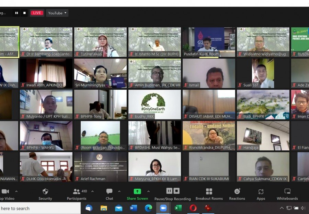Select BPDASHL Musi Wahyu tile
This screenshot has width=309, height=214.
pyautogui.click(x=155, y=136)
